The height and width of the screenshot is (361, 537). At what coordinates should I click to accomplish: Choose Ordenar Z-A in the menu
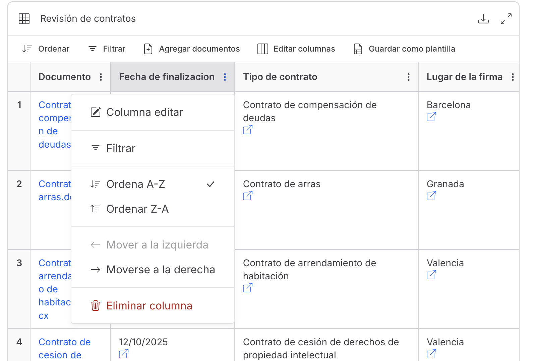137,209
